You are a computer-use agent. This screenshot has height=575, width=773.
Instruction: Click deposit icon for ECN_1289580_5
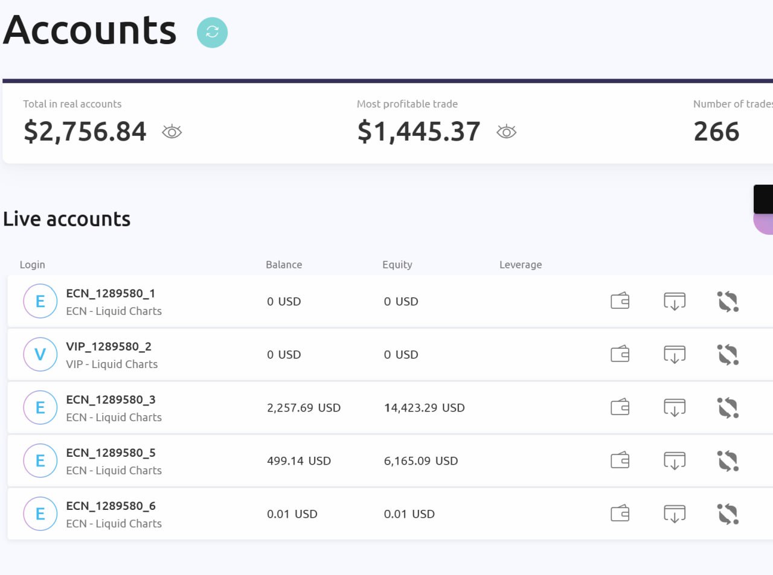675,460
